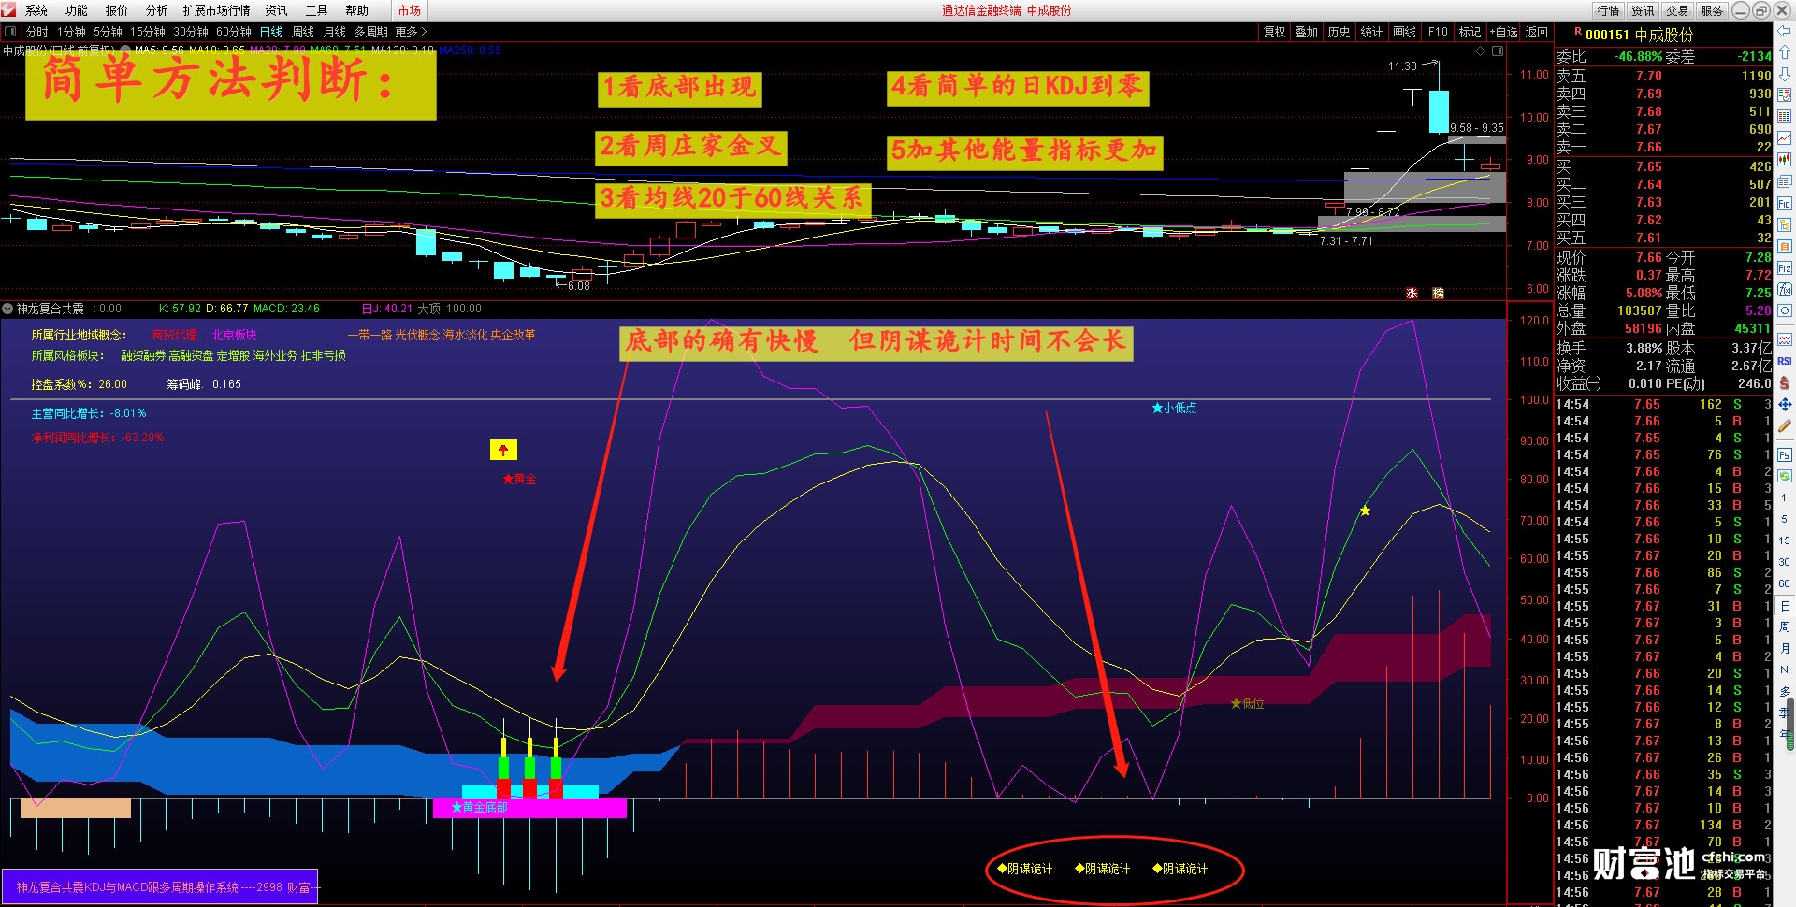Click the stacked windows icon in sidebar
This screenshot has height=907, width=1796.
click(1785, 181)
